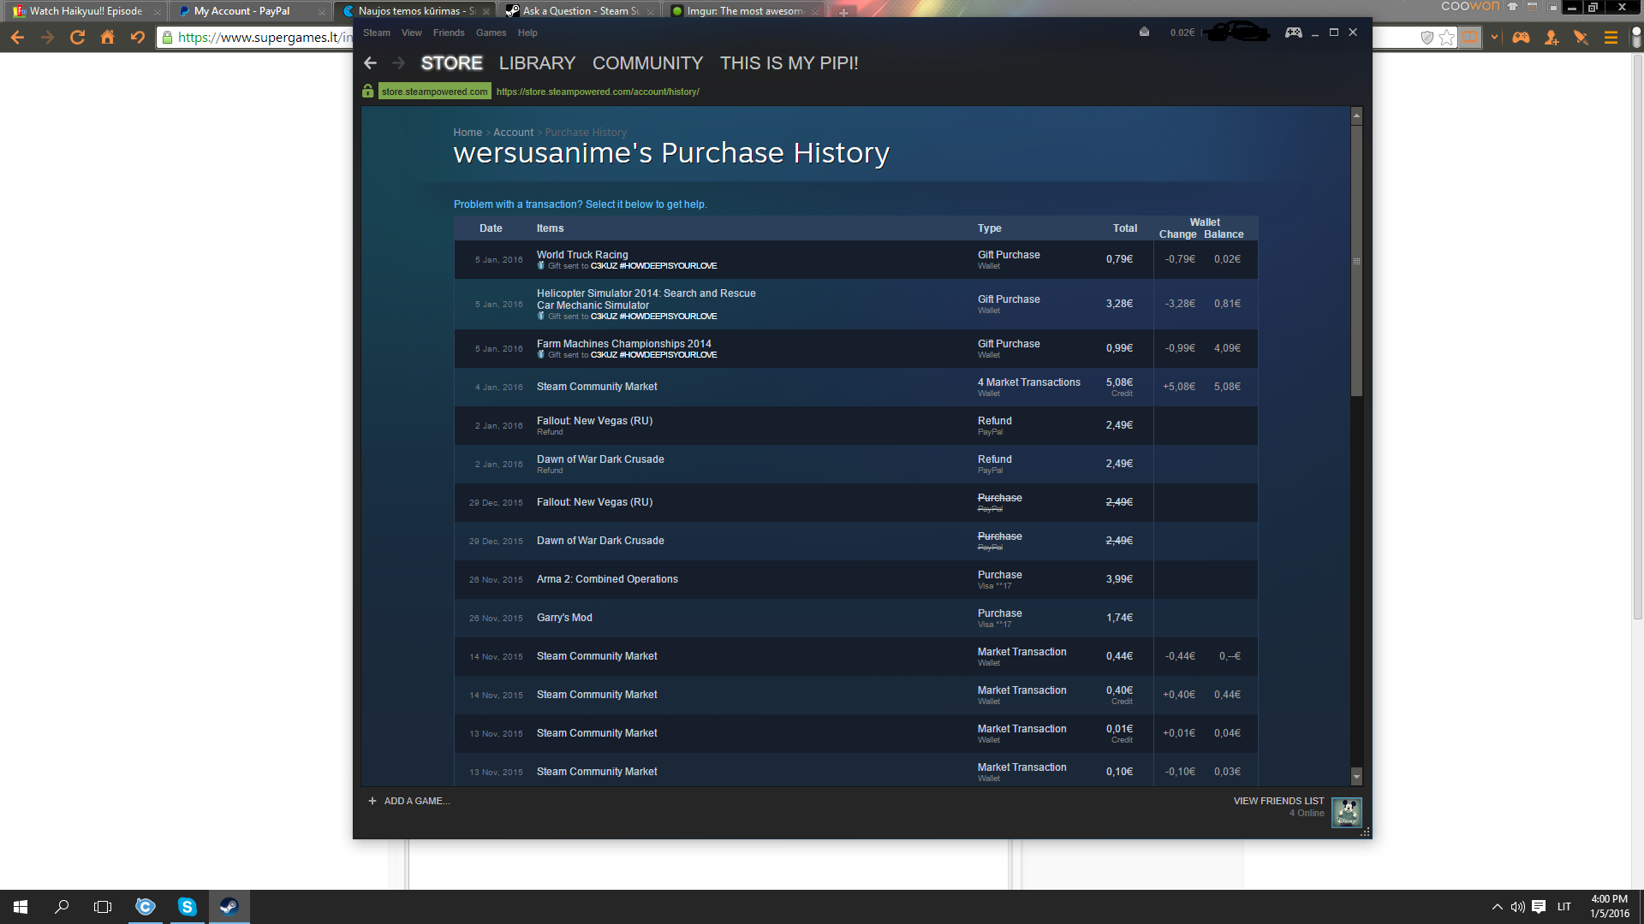Select the Fallout: New Vegas (RU) refund row
The width and height of the screenshot is (1644, 924).
tap(855, 425)
